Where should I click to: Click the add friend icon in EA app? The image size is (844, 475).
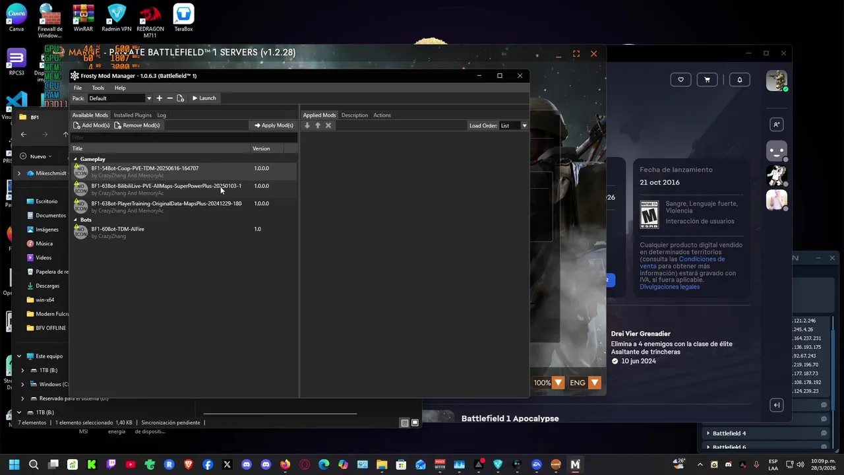click(777, 125)
